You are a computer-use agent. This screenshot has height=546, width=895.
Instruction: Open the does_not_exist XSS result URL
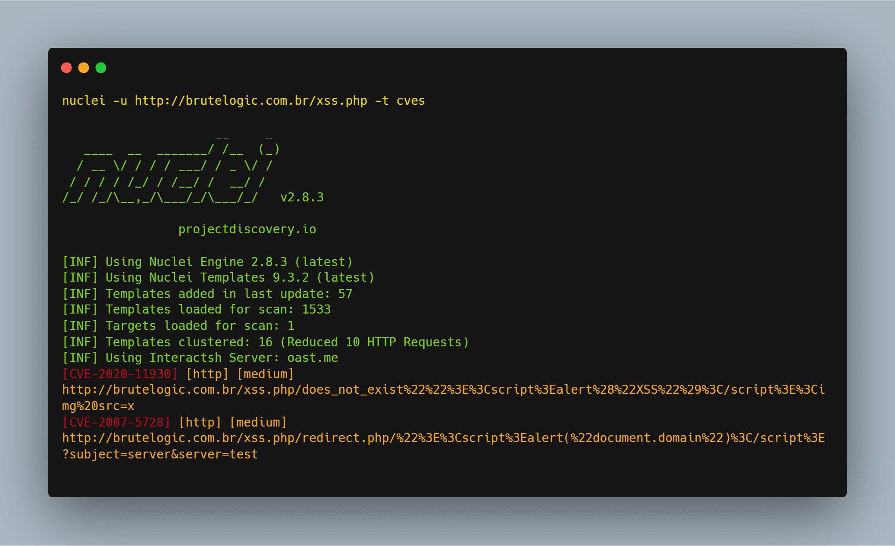click(x=443, y=390)
